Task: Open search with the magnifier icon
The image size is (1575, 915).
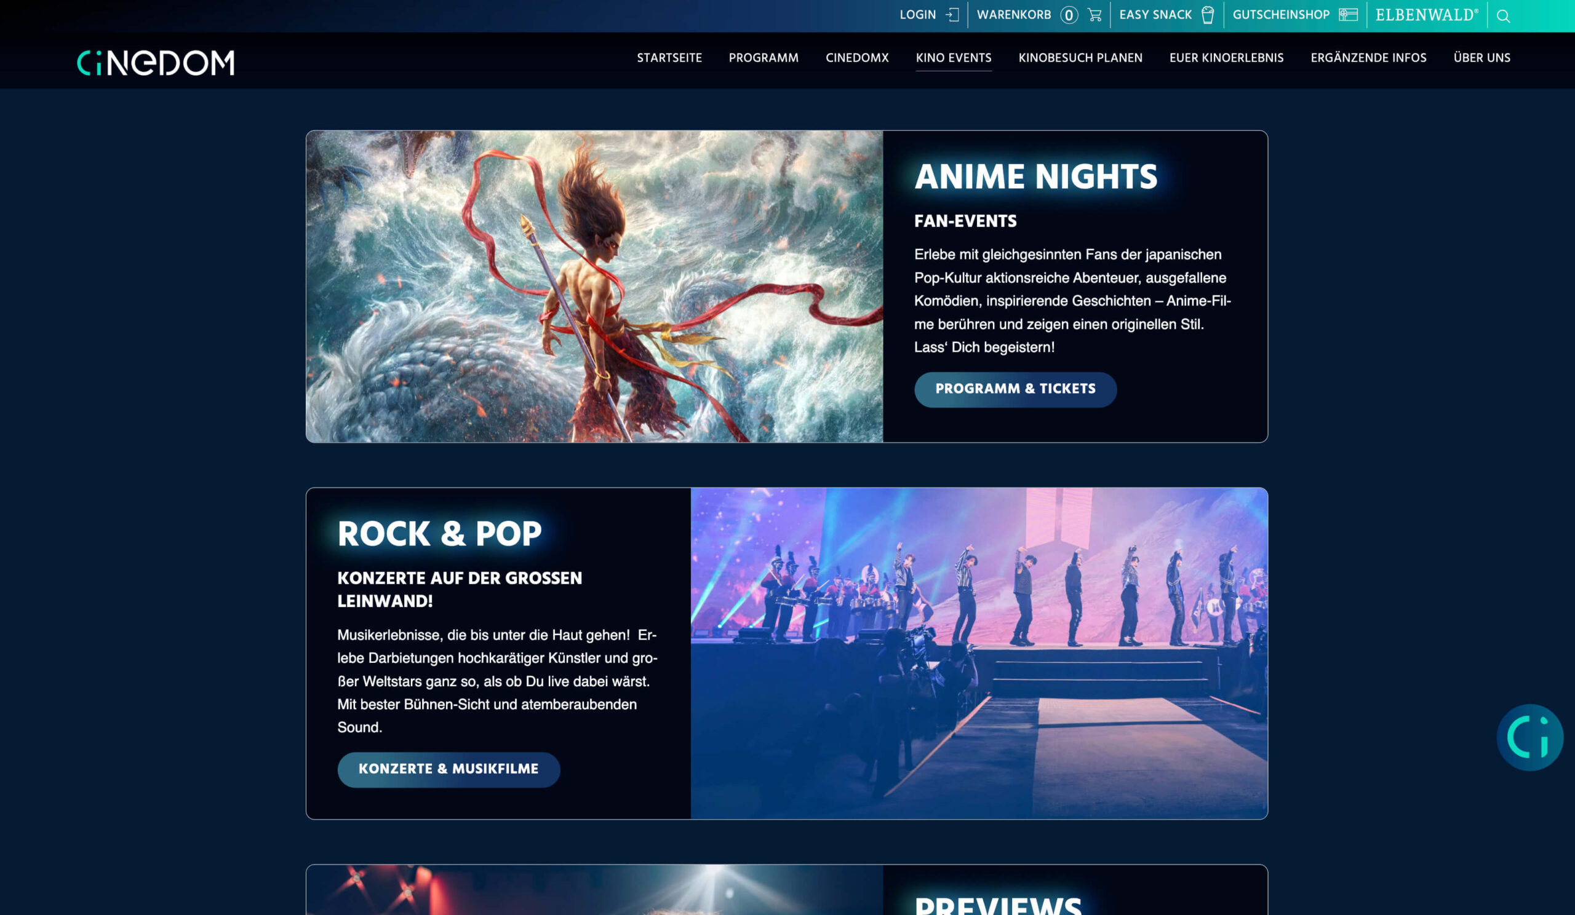Action: tap(1503, 16)
